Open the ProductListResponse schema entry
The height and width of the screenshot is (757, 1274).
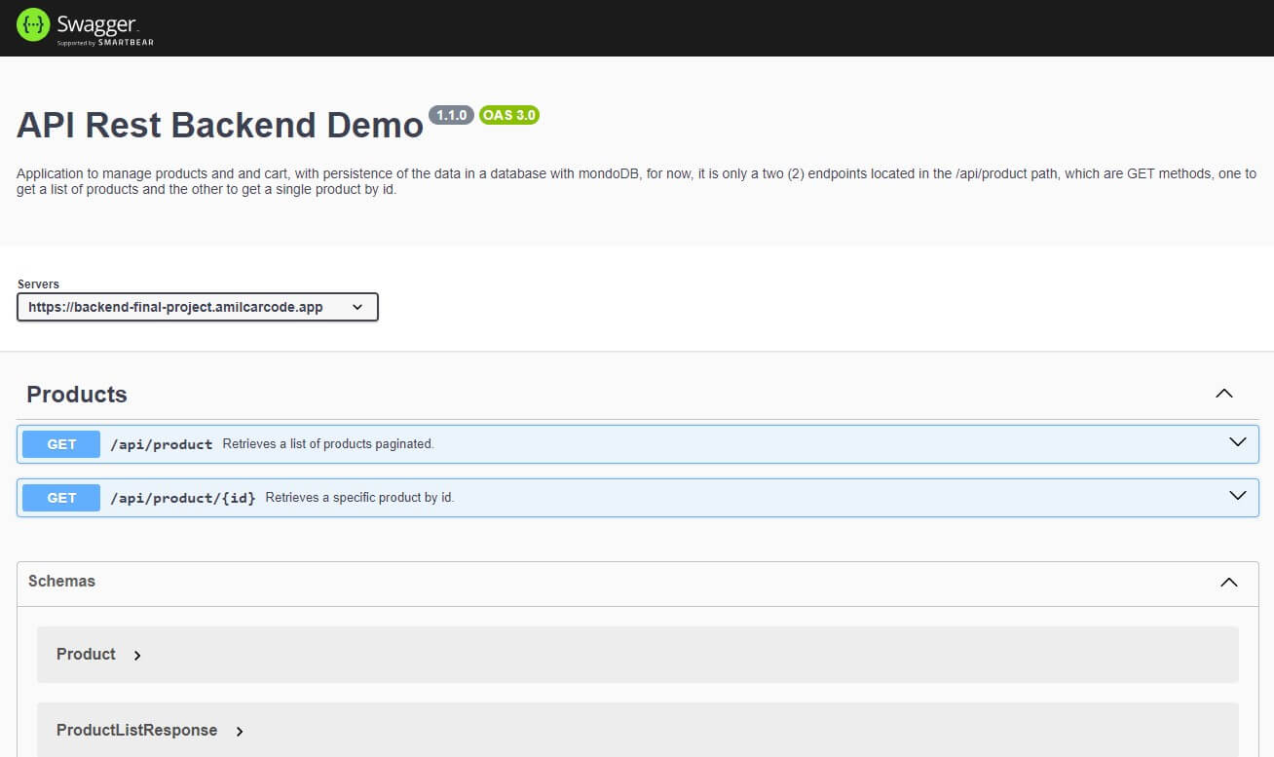tap(136, 731)
